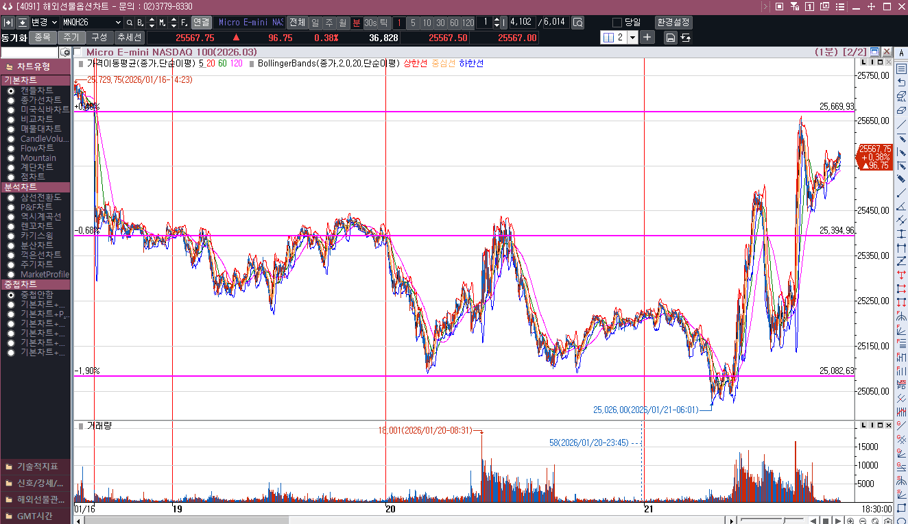Open the chart split count dropdown

[x=632, y=38]
